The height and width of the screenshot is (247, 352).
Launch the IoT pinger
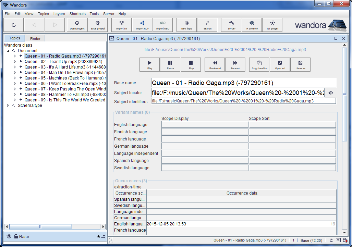click(x=272, y=25)
